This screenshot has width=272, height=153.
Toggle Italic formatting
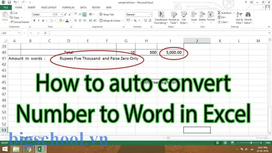pos(39,20)
